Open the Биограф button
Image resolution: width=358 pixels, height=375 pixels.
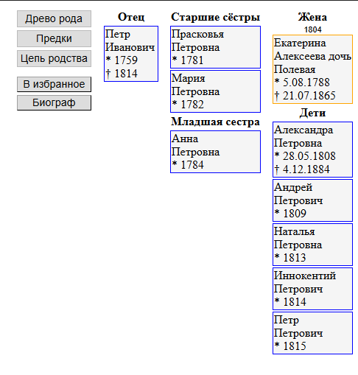click(54, 102)
